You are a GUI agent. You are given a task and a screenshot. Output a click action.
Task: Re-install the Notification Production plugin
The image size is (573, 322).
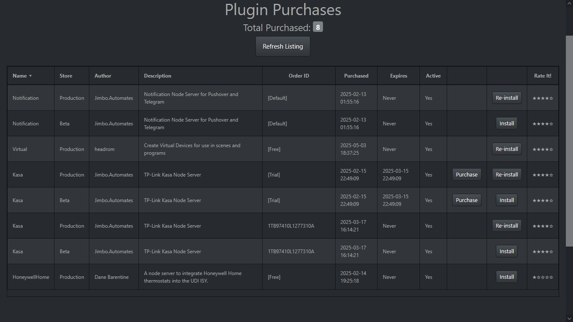[507, 98]
